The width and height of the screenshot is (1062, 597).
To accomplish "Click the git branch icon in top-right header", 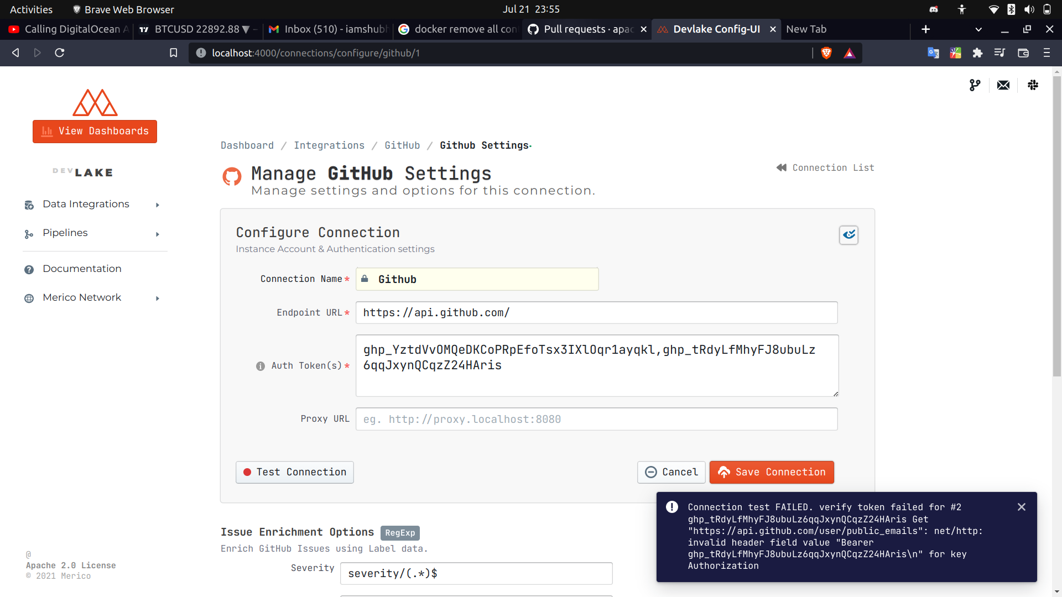I will pyautogui.click(x=975, y=85).
